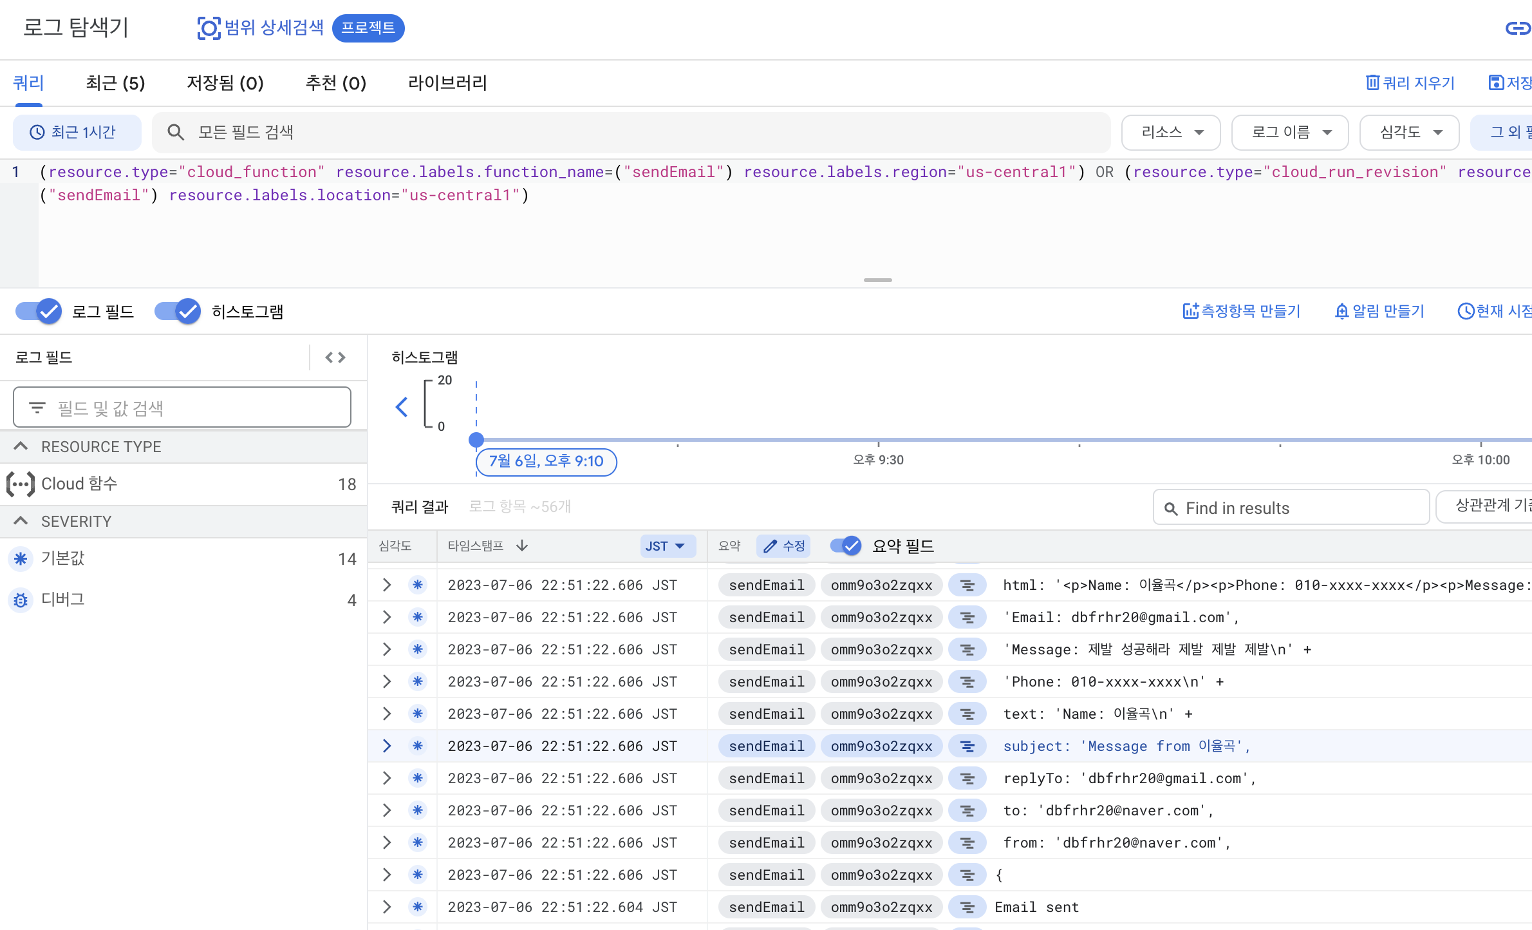Click the log fields collapse code-arrows icon
This screenshot has width=1532, height=930.
tap(335, 357)
